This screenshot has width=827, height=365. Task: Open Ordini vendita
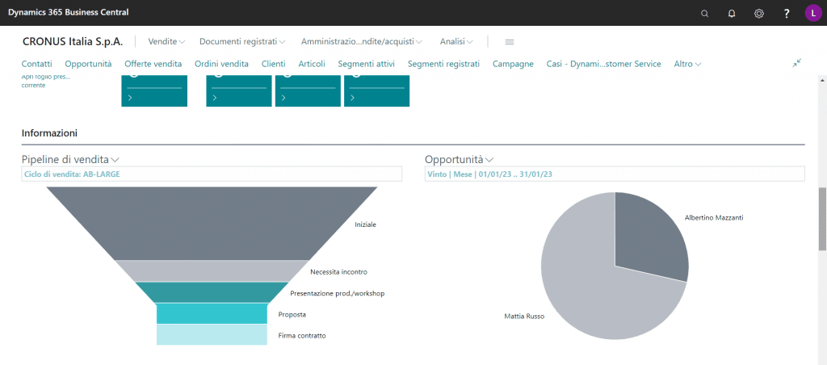coord(221,64)
